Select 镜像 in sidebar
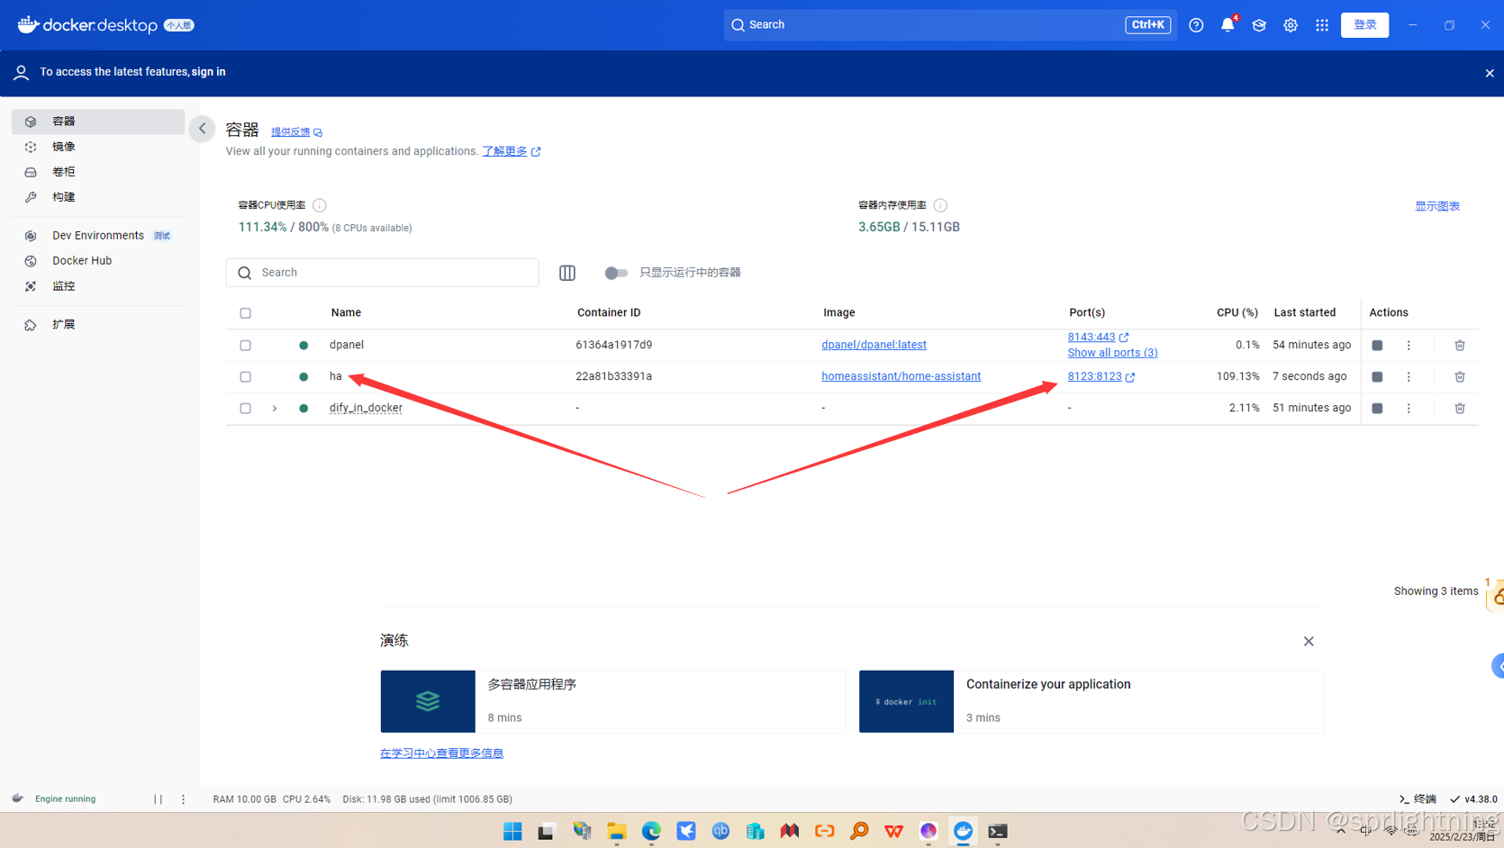This screenshot has height=848, width=1504. (x=98, y=147)
